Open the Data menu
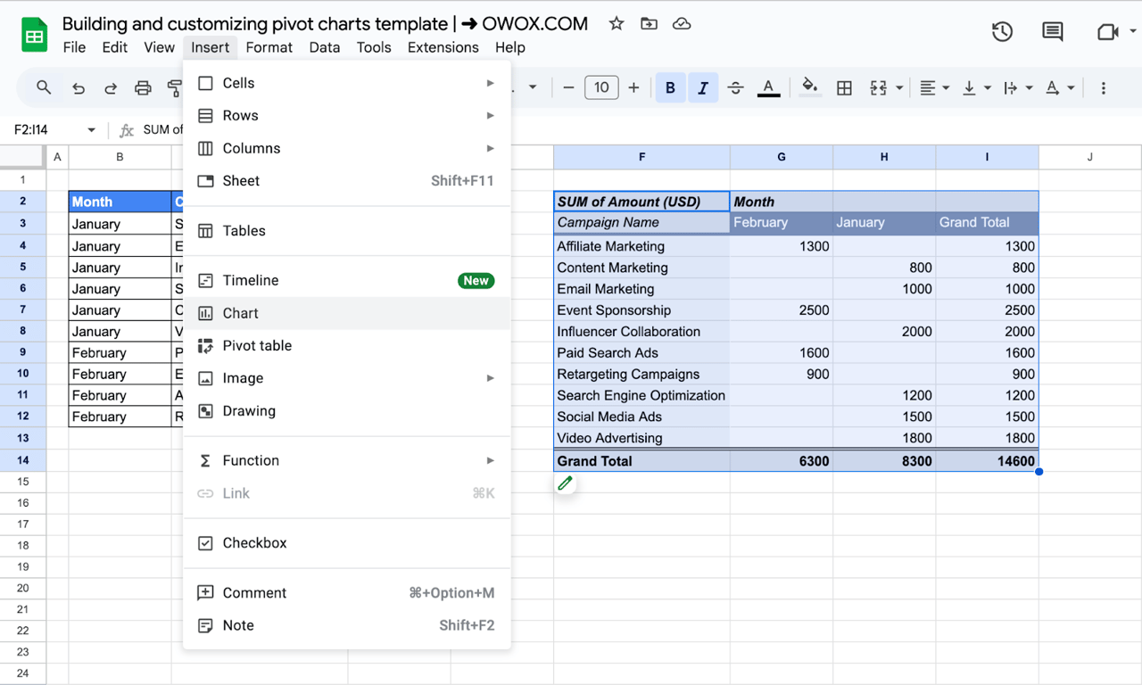Viewport: 1142px width, 685px height. pos(325,47)
